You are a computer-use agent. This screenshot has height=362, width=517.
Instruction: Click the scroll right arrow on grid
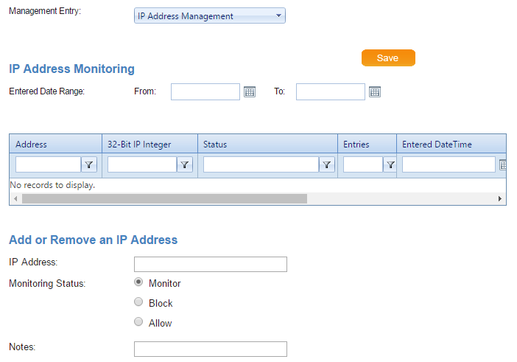[x=500, y=198]
